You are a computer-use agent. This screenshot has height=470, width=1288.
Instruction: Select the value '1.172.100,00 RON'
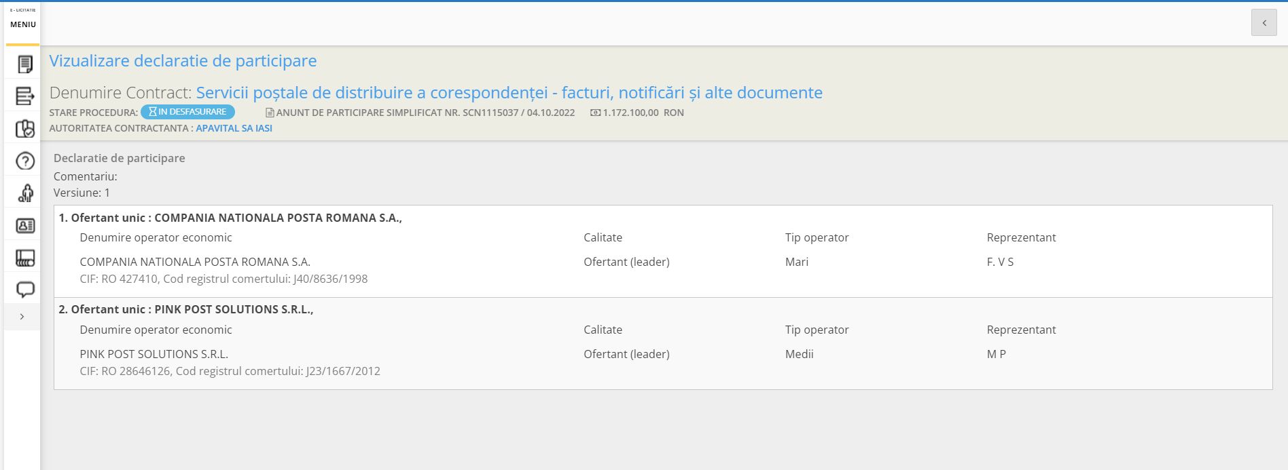643,113
